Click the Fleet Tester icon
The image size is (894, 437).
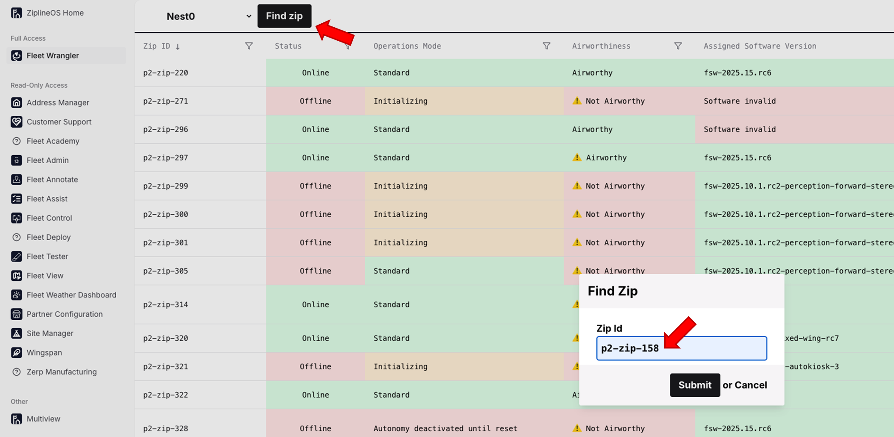(17, 256)
